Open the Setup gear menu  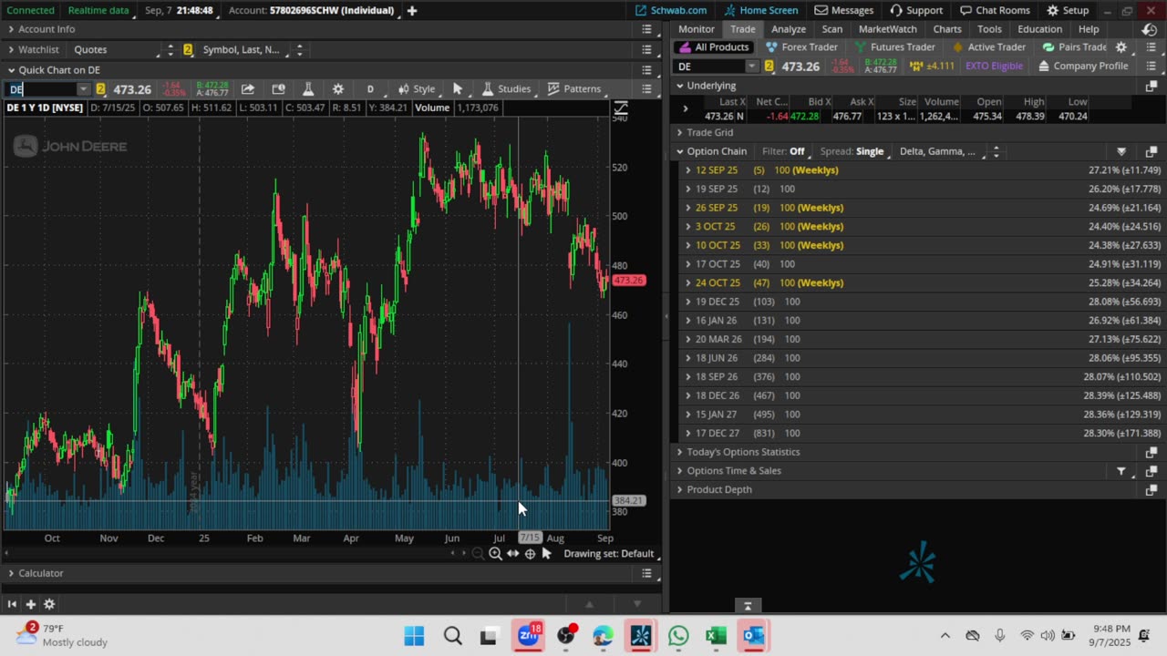[1068, 10]
